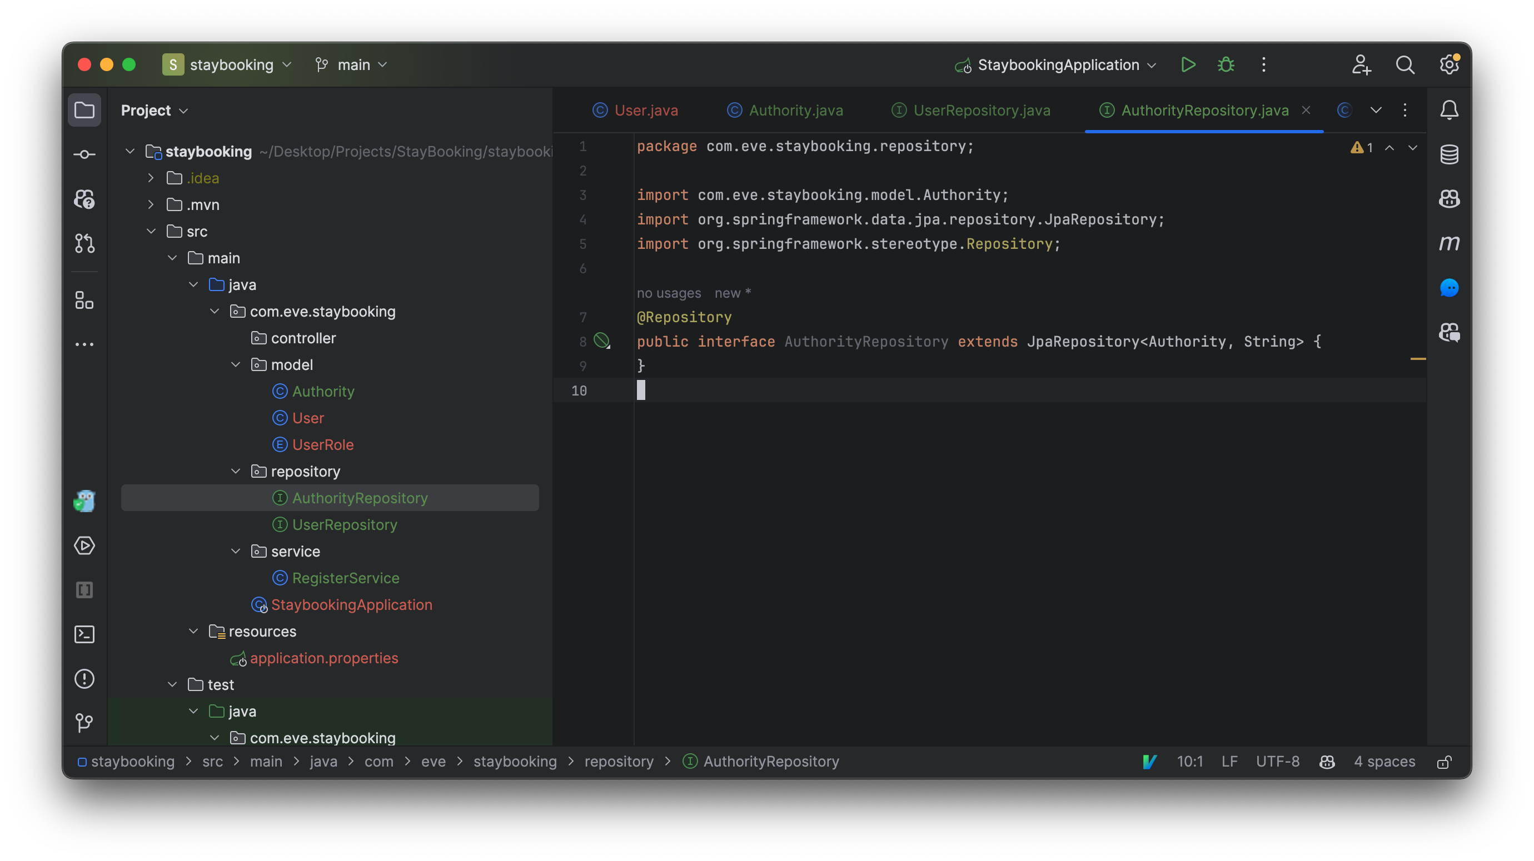
Task: Open the Commit tool window
Action: point(84,154)
